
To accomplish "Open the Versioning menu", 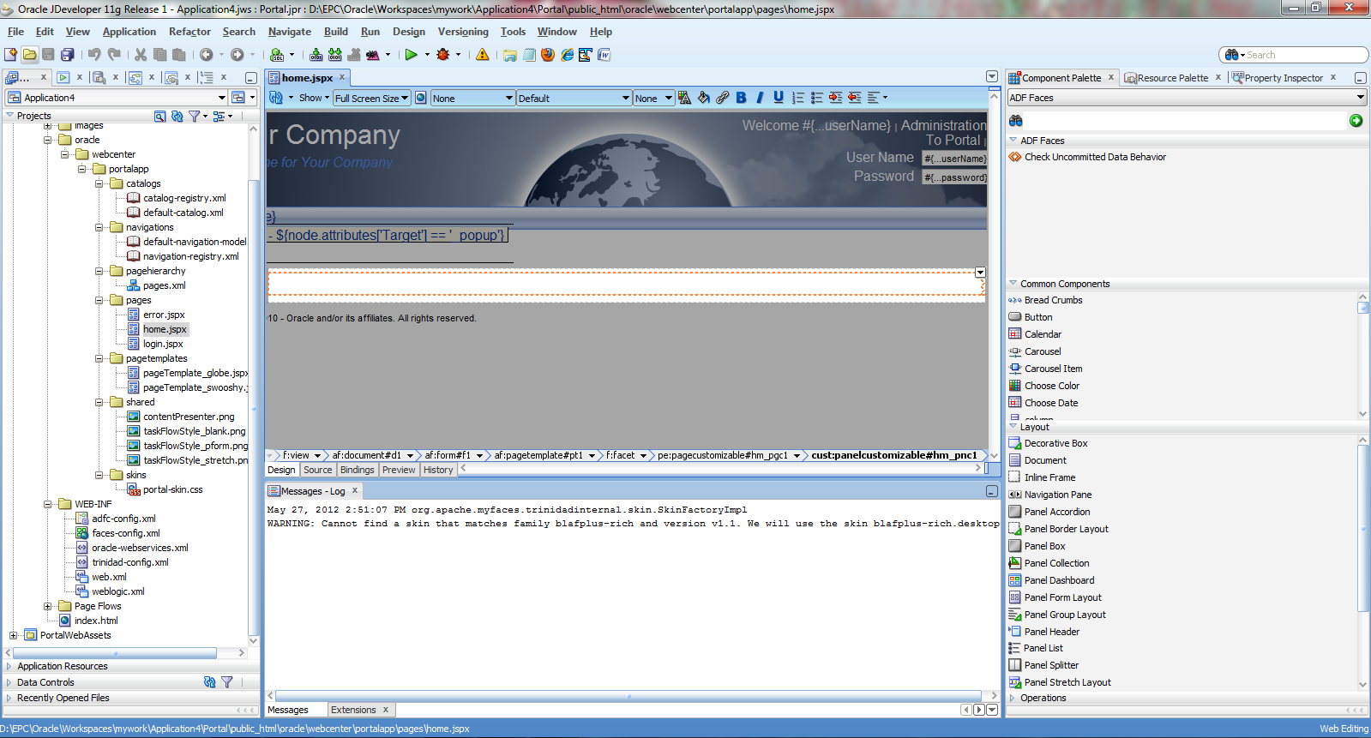I will [463, 32].
